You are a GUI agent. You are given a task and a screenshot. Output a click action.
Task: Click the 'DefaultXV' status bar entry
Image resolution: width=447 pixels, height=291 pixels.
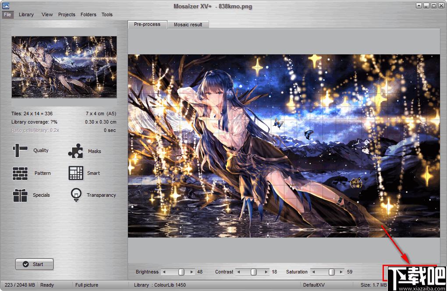pyautogui.click(x=314, y=285)
